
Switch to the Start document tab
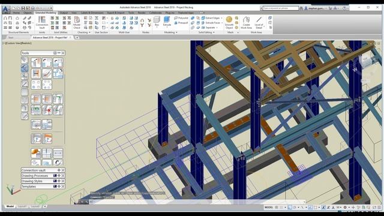pyautogui.click(x=11, y=37)
